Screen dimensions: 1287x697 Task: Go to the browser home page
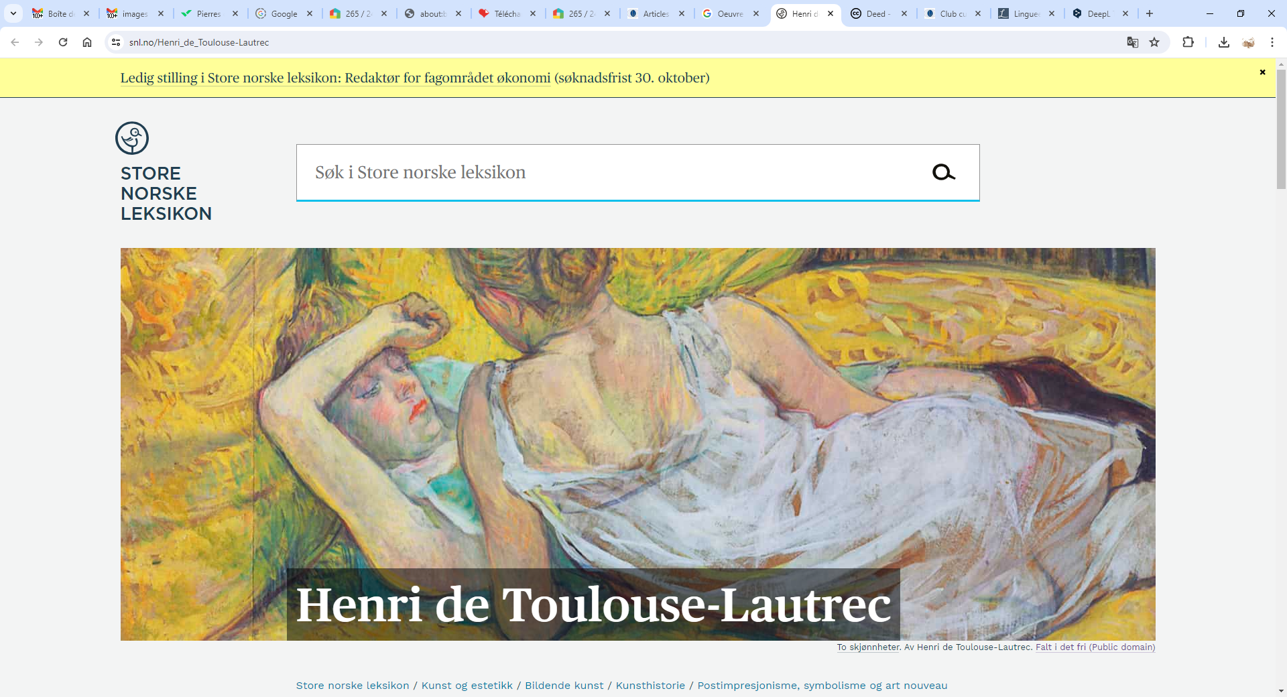[87, 42]
